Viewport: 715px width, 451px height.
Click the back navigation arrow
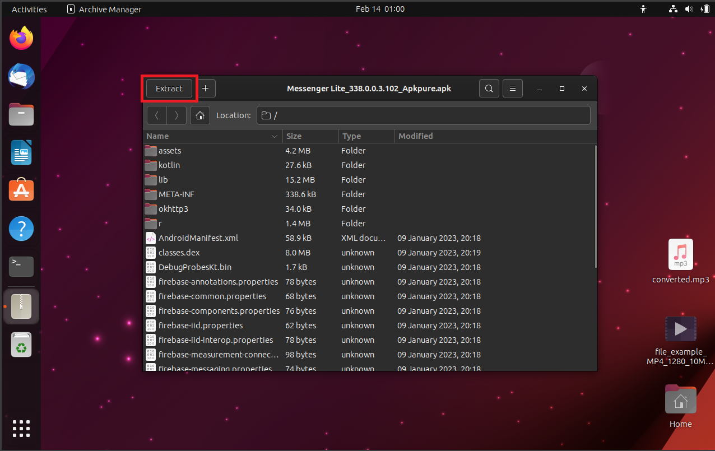point(156,115)
